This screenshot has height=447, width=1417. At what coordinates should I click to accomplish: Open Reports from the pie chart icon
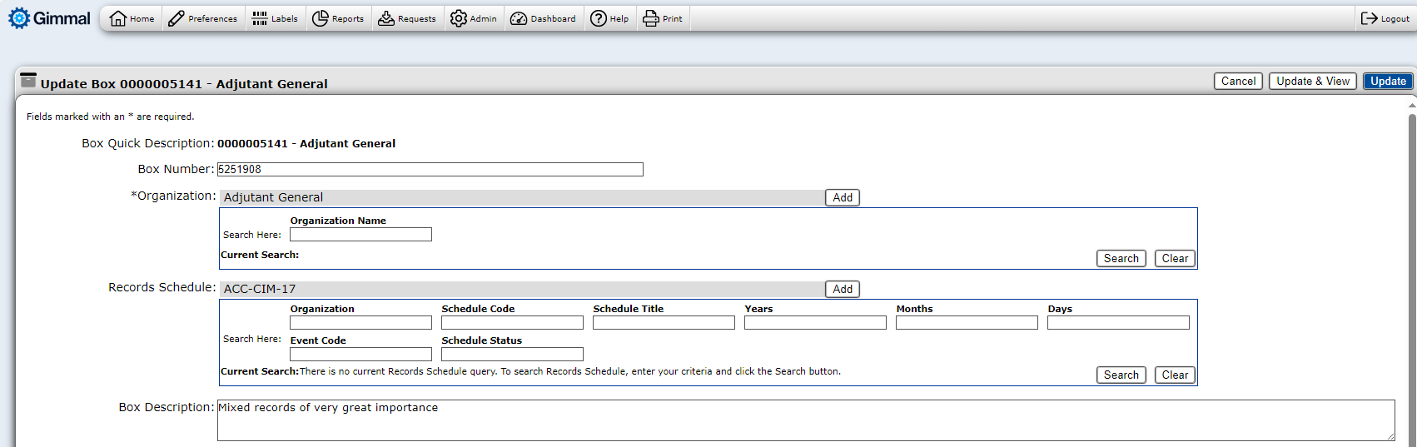click(321, 18)
